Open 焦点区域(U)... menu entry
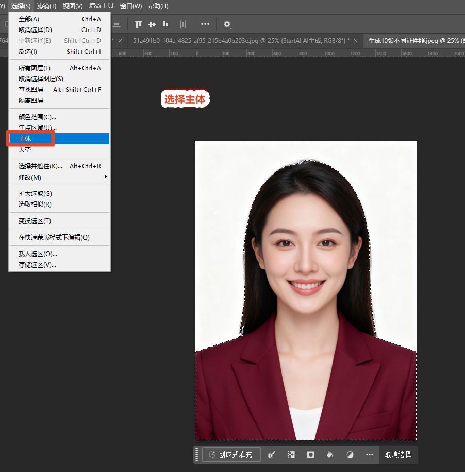 59,128
